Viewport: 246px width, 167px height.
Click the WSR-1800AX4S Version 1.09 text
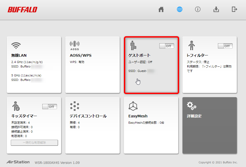pos(57,163)
